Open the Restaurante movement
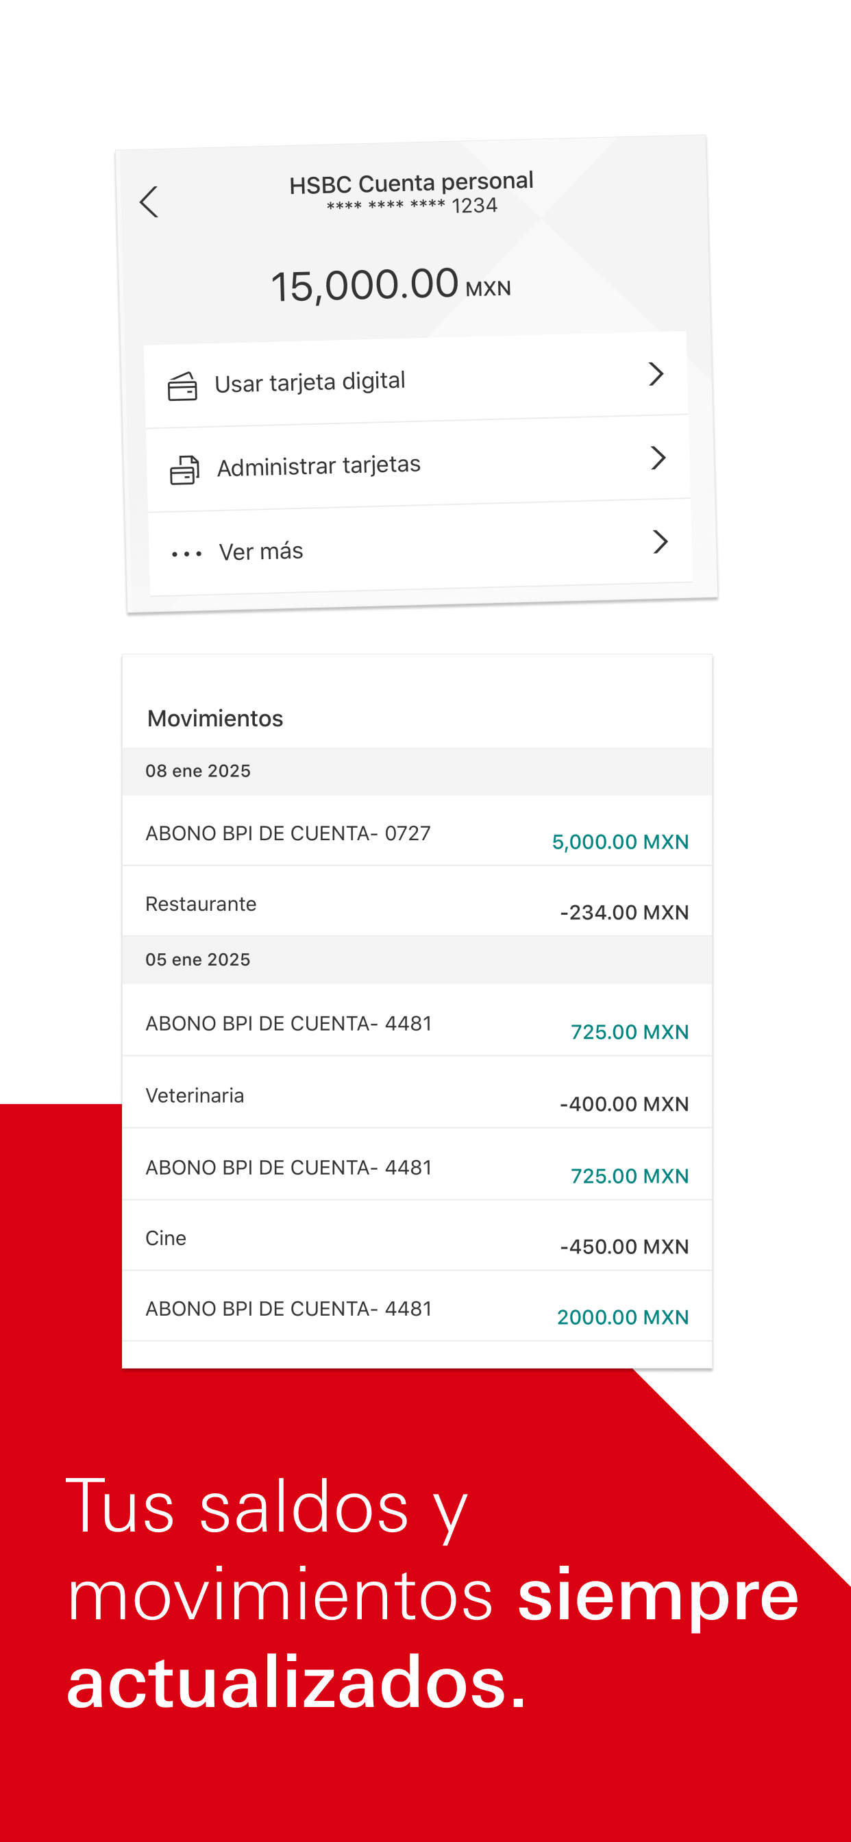 [417, 901]
